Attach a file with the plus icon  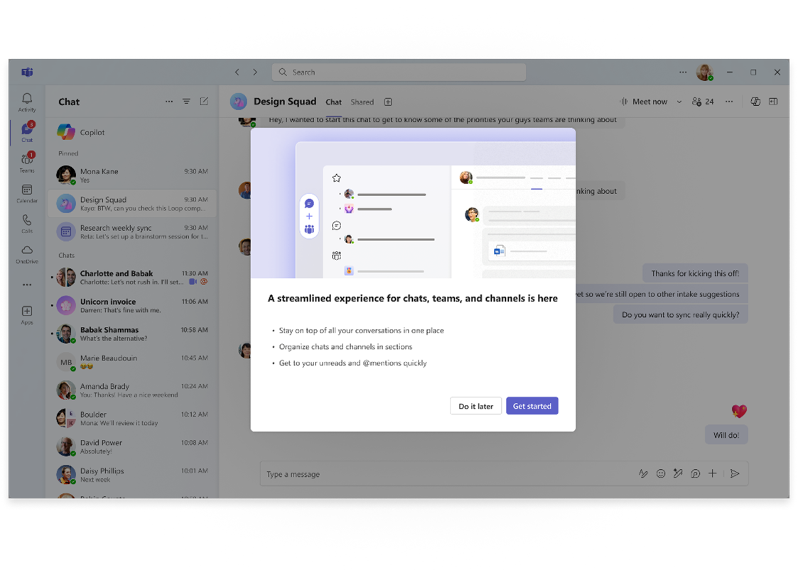click(713, 473)
